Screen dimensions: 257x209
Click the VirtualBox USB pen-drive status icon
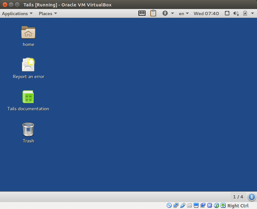[x=183, y=205]
